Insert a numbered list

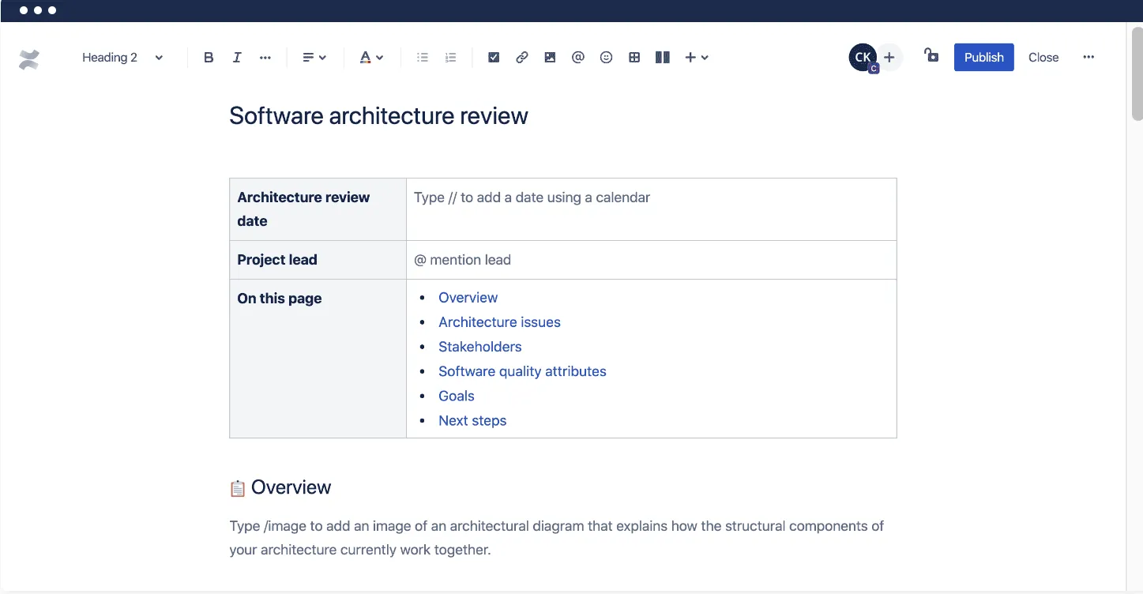[450, 58]
